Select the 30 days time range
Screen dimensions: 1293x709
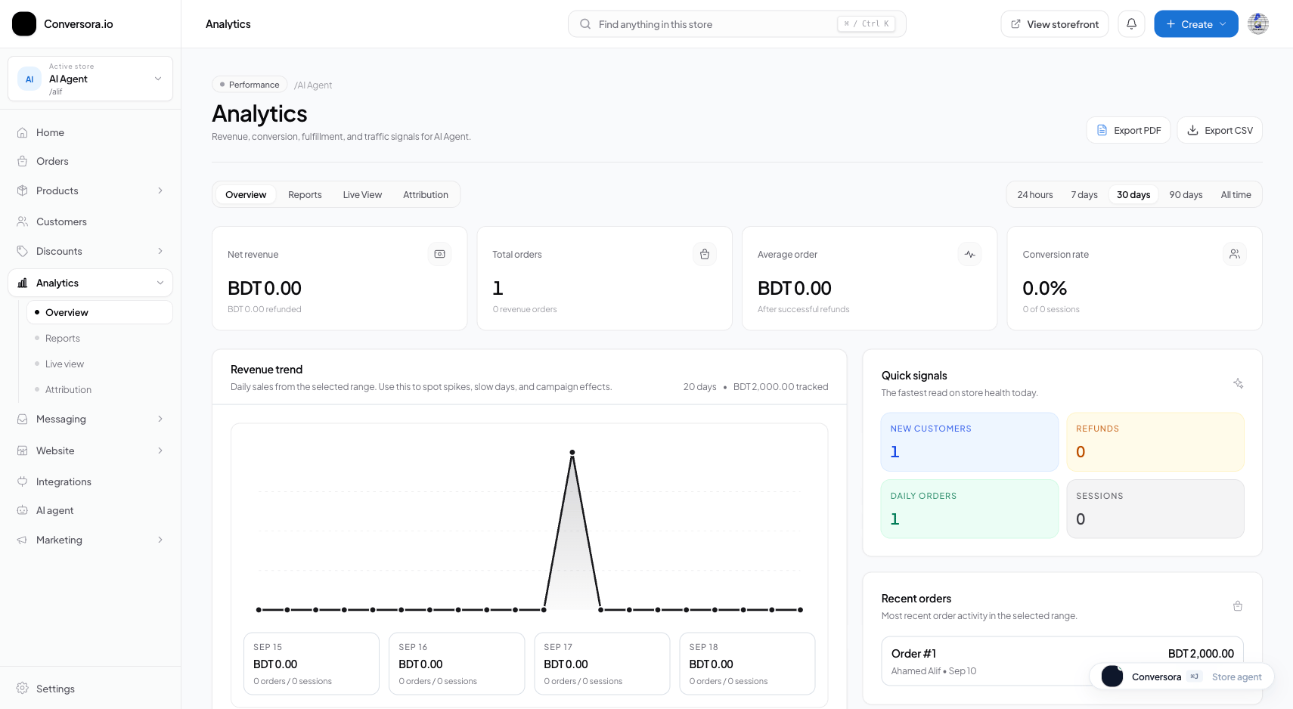pyautogui.click(x=1133, y=195)
